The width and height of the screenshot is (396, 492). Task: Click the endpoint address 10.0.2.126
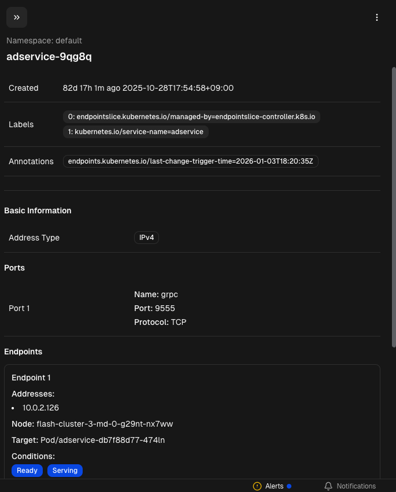click(x=40, y=408)
